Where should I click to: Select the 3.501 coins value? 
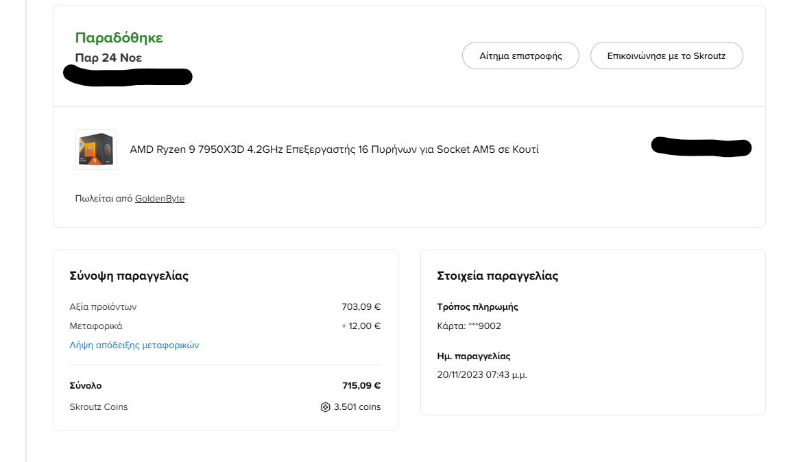tap(357, 407)
